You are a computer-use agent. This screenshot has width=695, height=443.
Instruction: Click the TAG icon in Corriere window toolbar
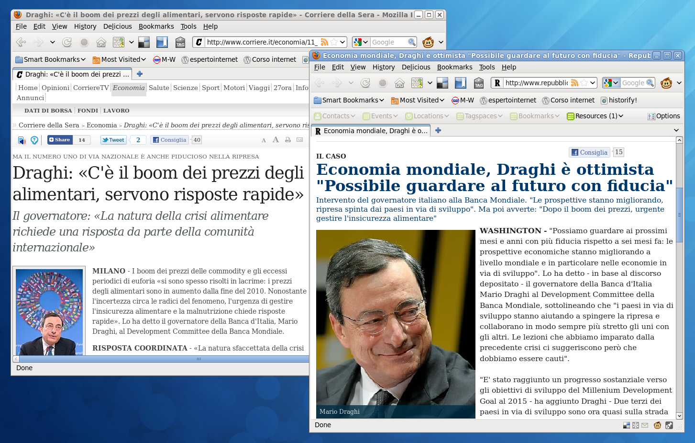click(180, 42)
